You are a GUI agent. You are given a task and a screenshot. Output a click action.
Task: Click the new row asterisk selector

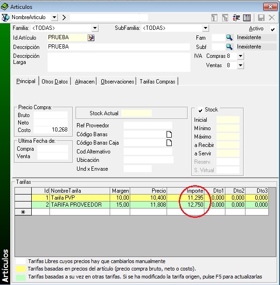tap(23, 212)
